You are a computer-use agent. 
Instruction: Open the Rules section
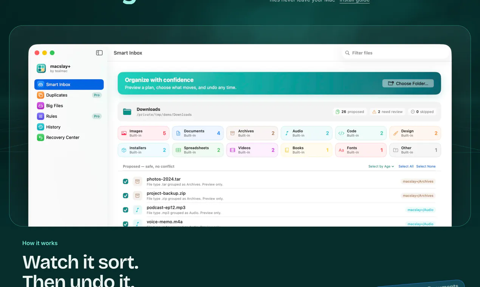point(69,116)
